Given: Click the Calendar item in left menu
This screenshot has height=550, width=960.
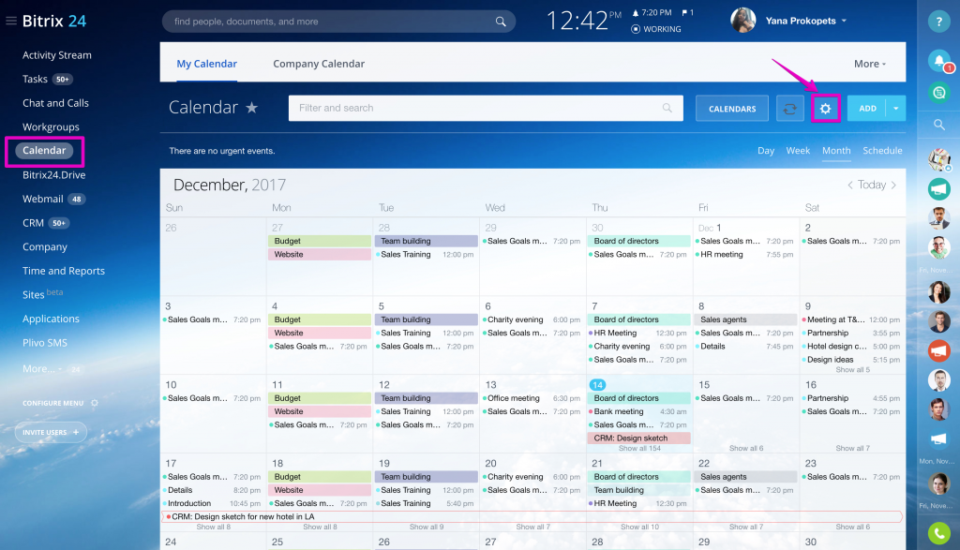Looking at the screenshot, I should [44, 151].
